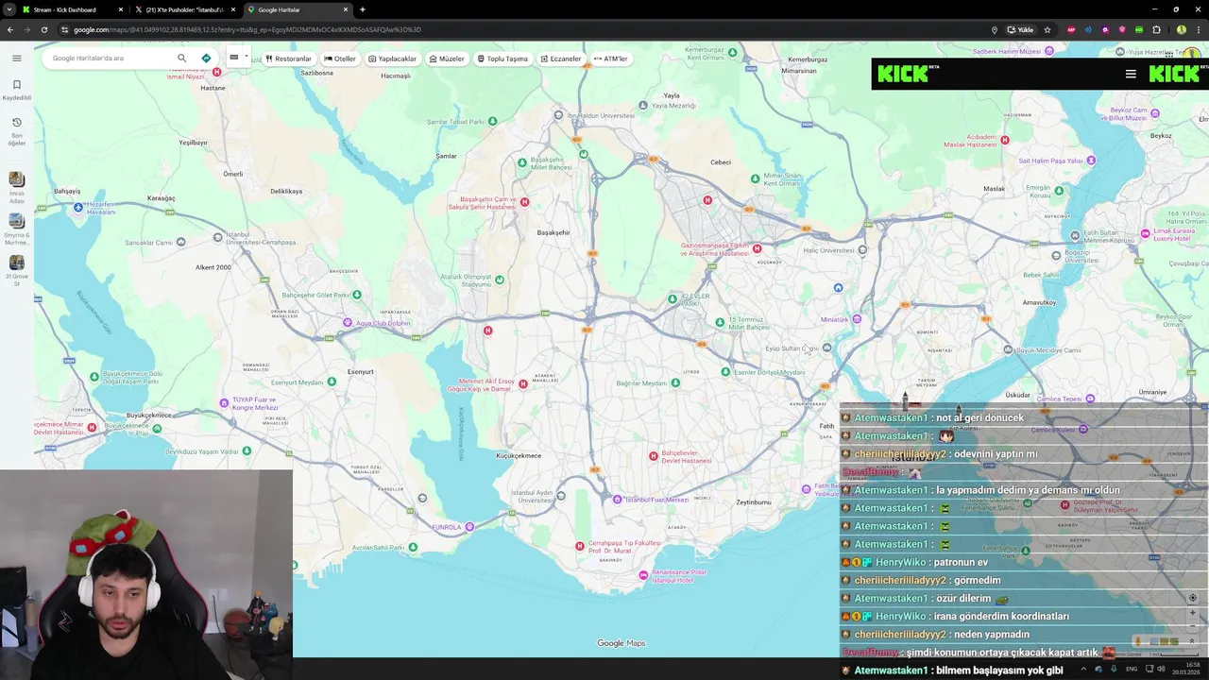The width and height of the screenshot is (1209, 680).
Task: Click the Aqua Club Dolphin map pin
Action: tap(348, 323)
